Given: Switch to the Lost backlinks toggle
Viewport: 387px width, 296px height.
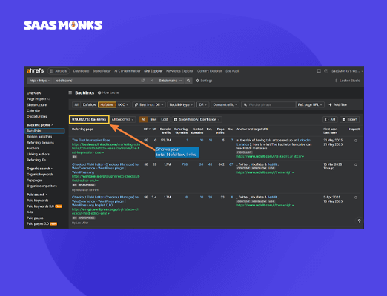Looking at the screenshot, I should [x=164, y=120].
